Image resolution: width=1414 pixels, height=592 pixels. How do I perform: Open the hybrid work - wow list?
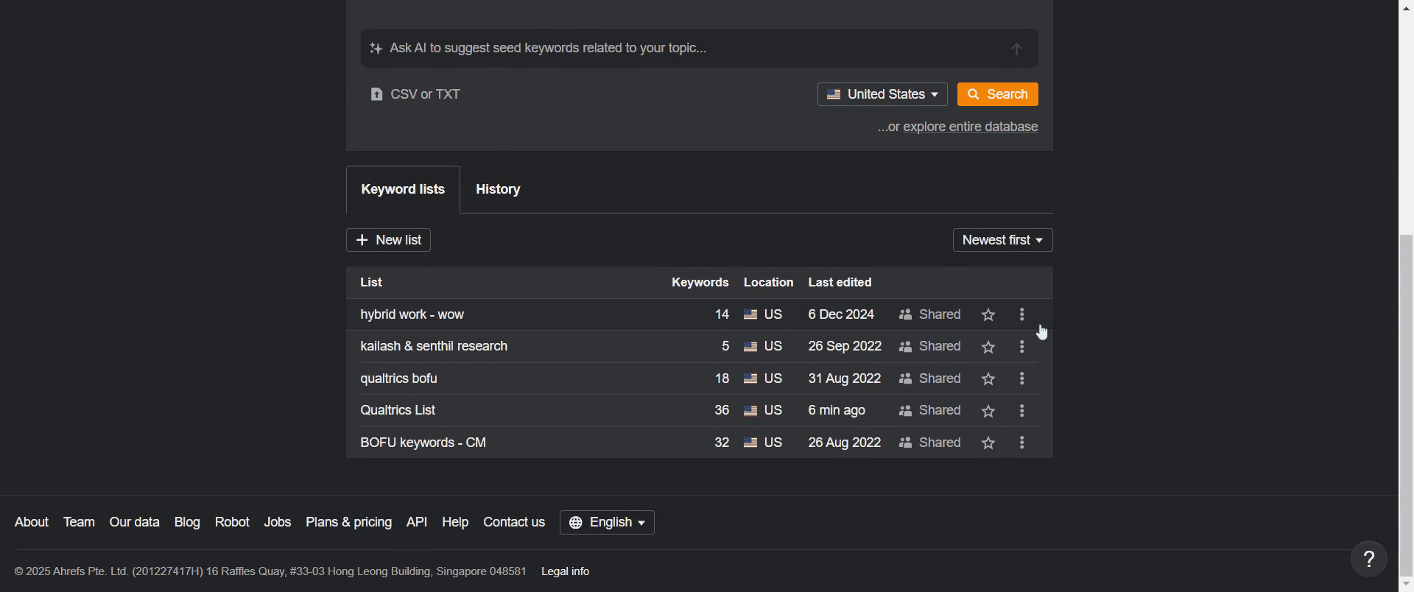pos(412,315)
